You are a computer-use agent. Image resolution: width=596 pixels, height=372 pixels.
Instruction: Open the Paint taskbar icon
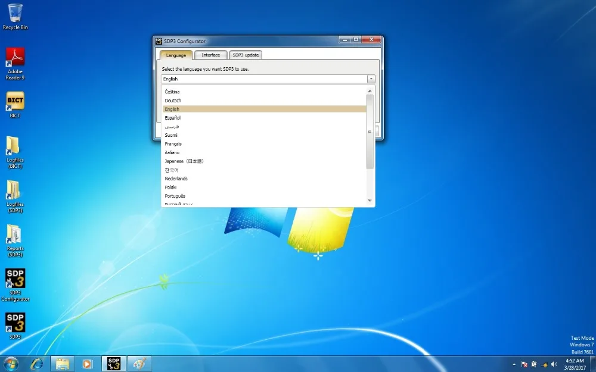coord(139,364)
